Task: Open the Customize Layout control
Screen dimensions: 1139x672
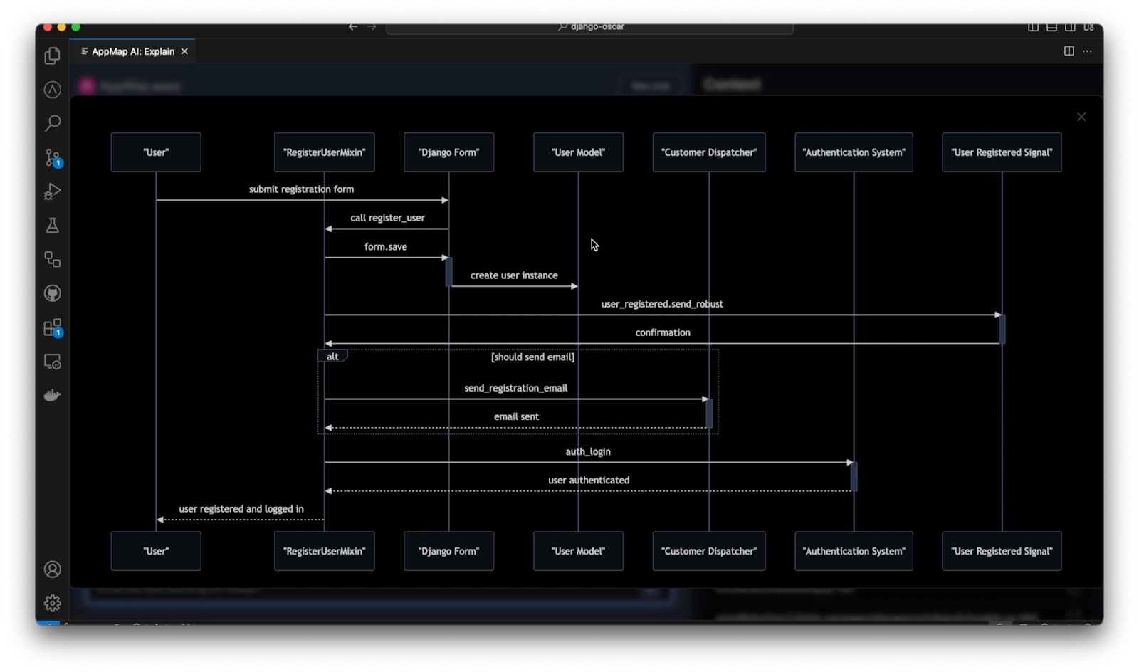Action: (1088, 27)
